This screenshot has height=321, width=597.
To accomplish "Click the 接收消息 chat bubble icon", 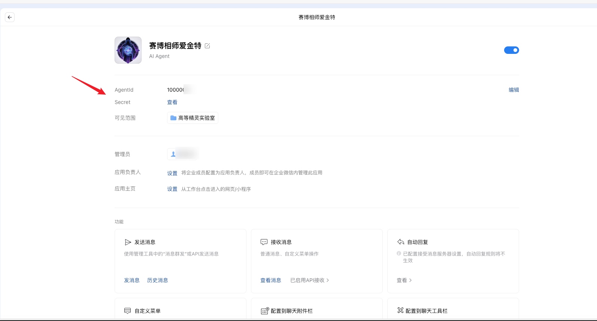I will [x=264, y=242].
